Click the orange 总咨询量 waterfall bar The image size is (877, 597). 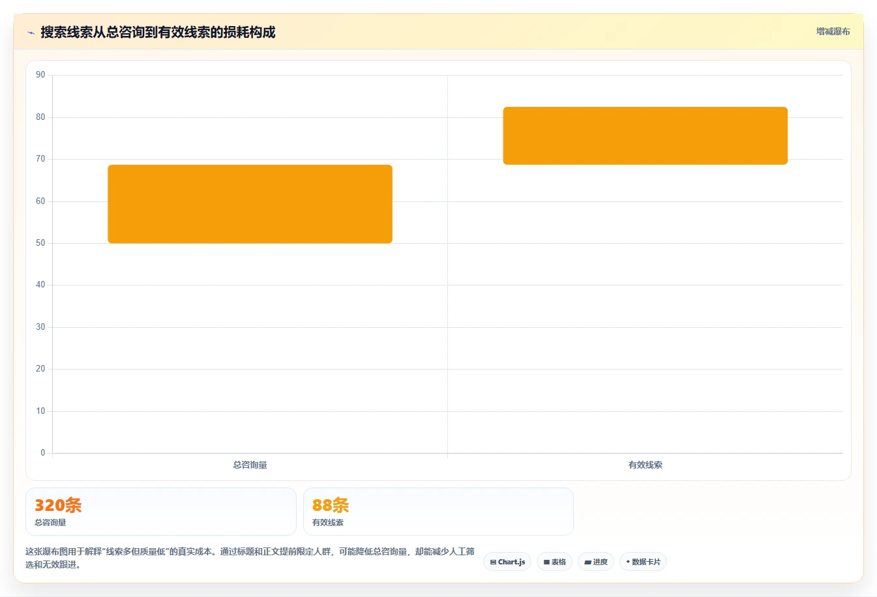click(250, 204)
